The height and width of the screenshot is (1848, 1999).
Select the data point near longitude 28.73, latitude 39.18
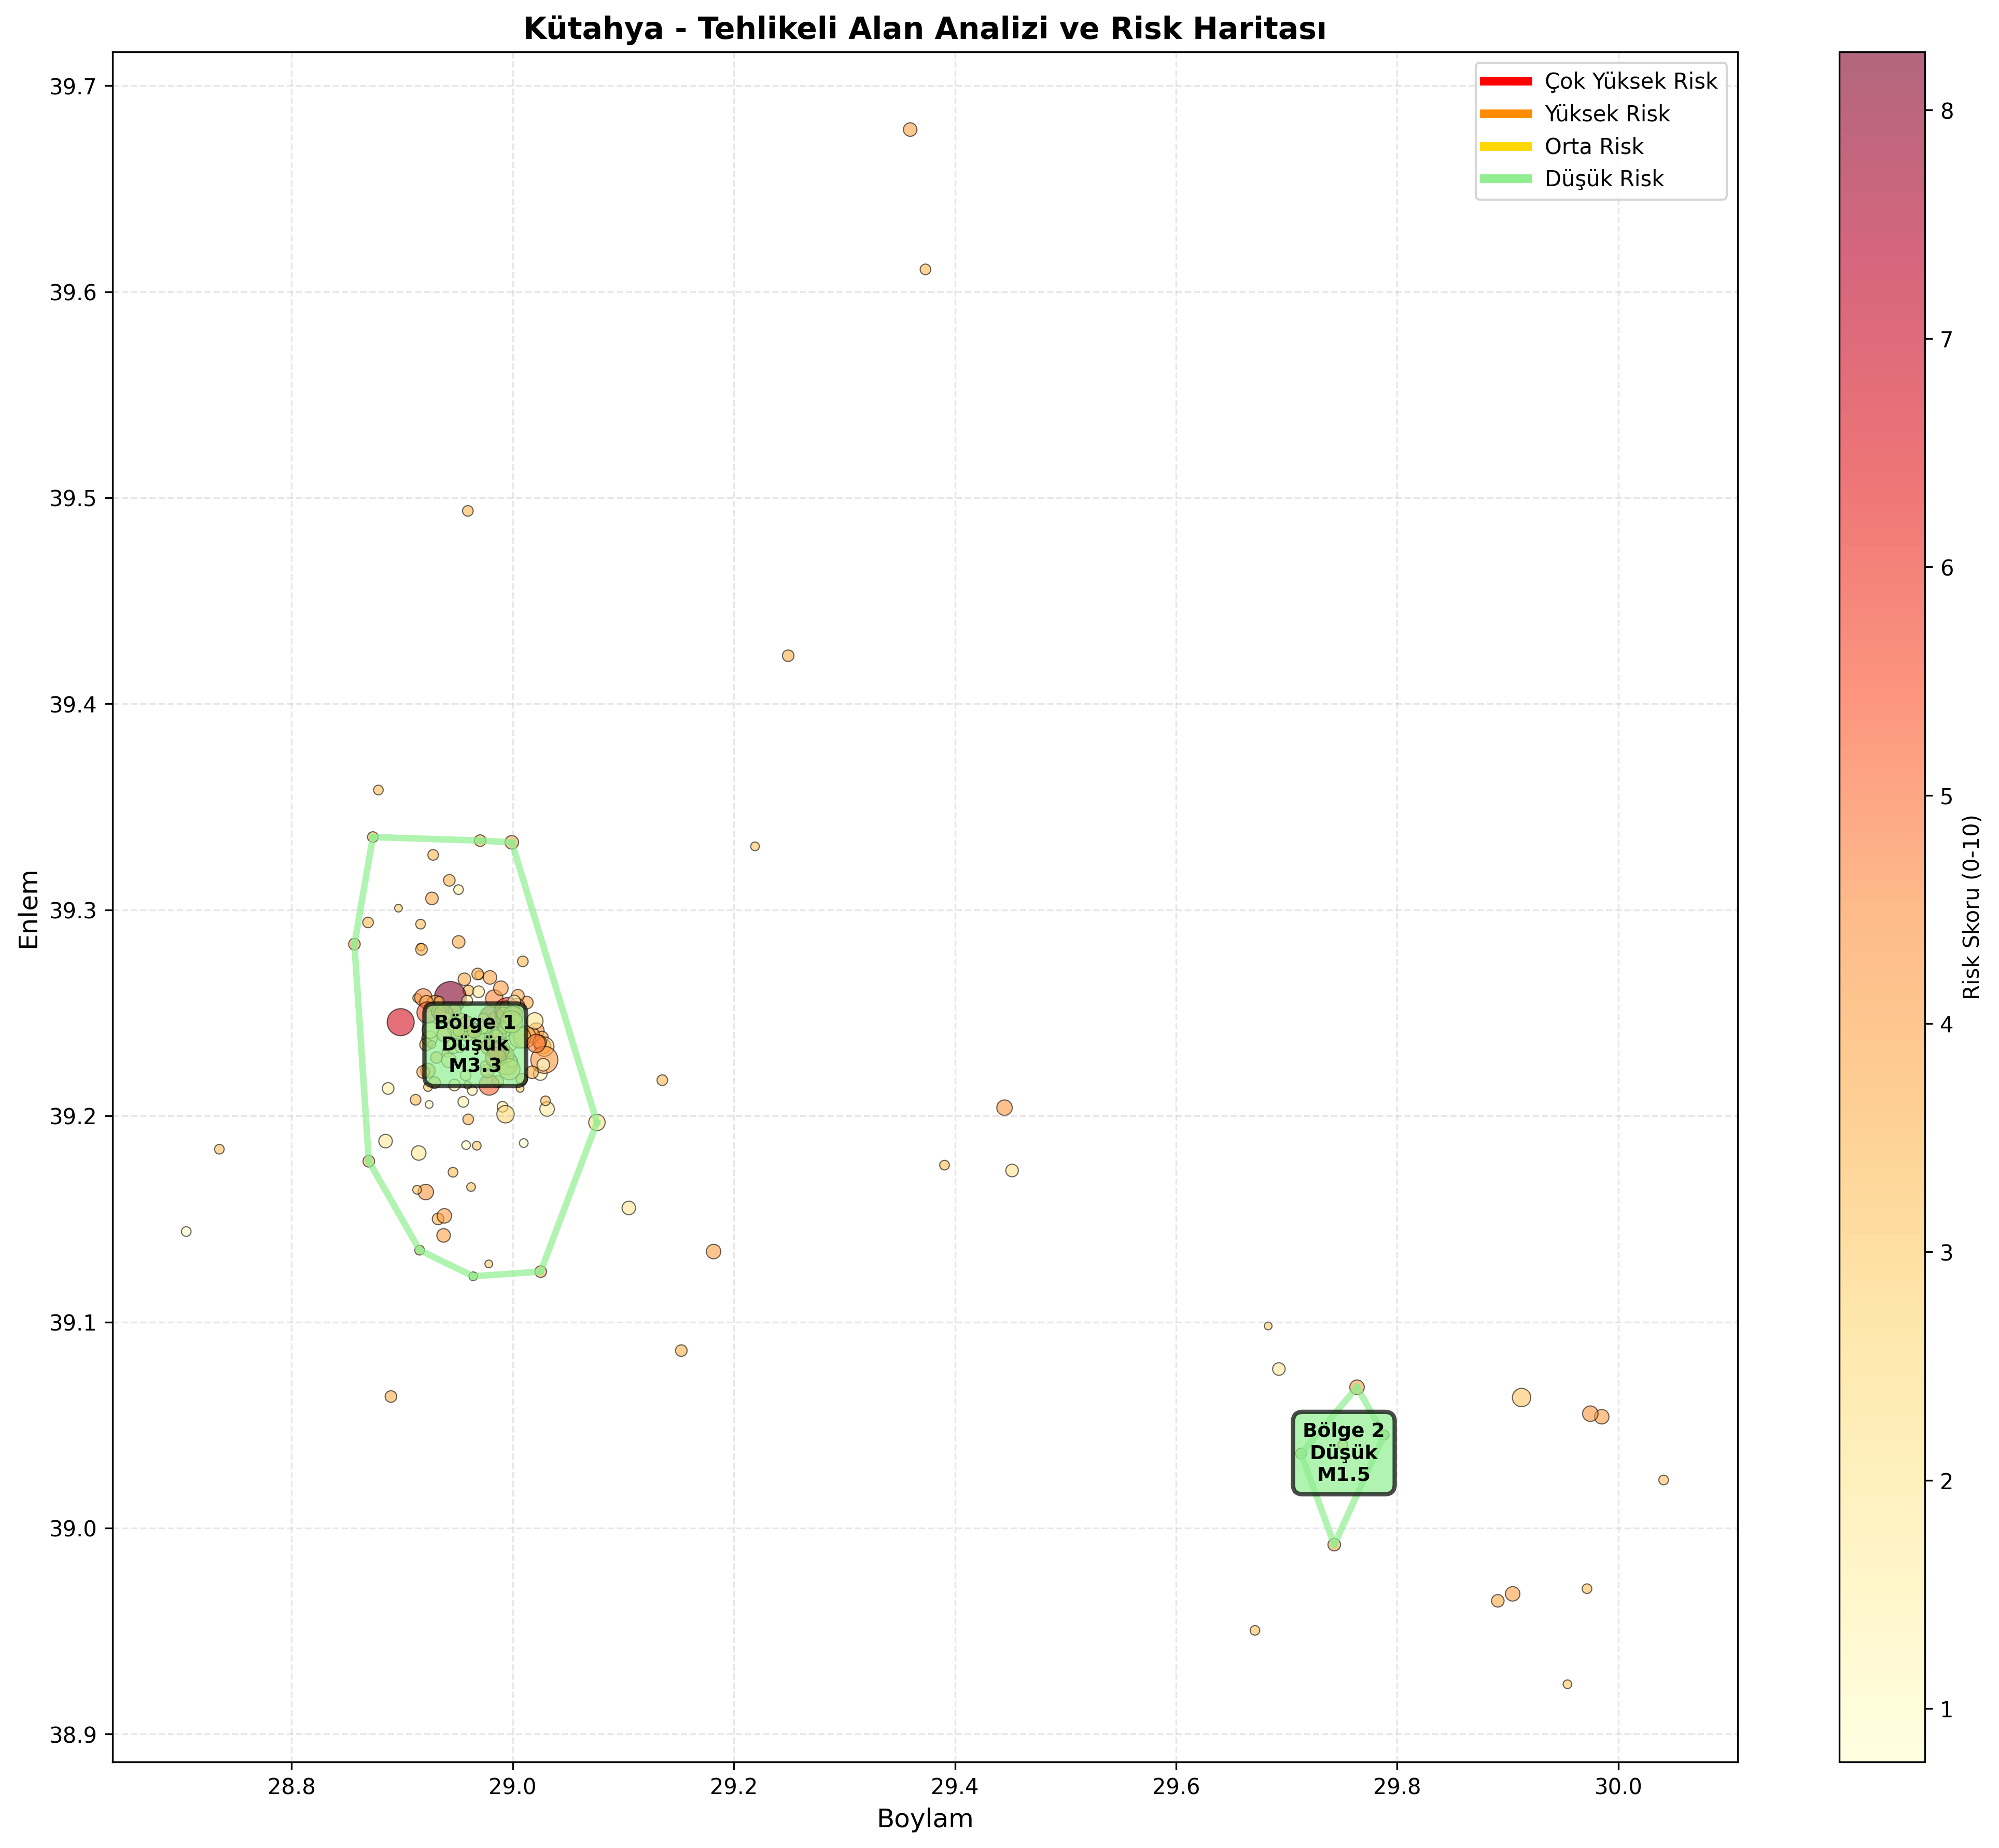219,1149
